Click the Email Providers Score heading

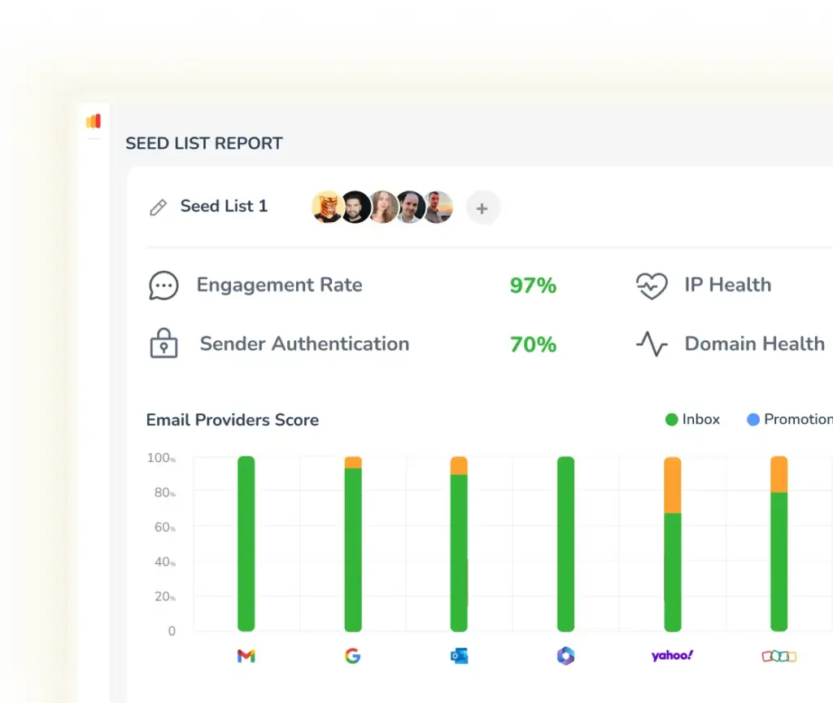(233, 421)
